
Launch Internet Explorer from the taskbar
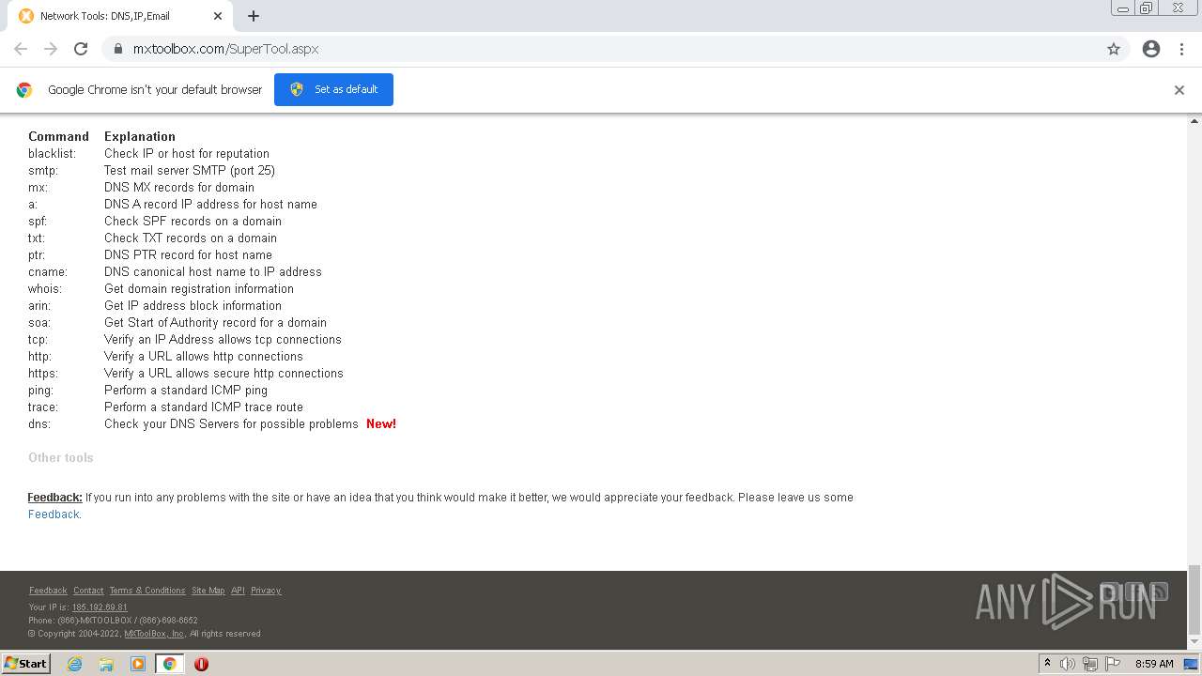pos(74,664)
